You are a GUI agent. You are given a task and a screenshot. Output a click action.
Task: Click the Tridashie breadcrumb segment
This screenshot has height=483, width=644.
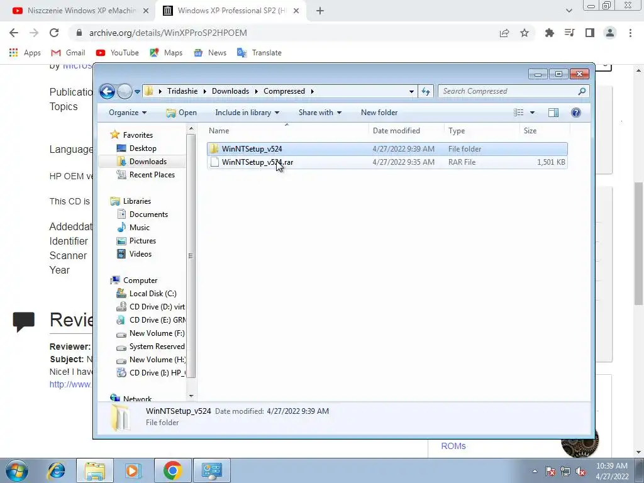tap(182, 91)
